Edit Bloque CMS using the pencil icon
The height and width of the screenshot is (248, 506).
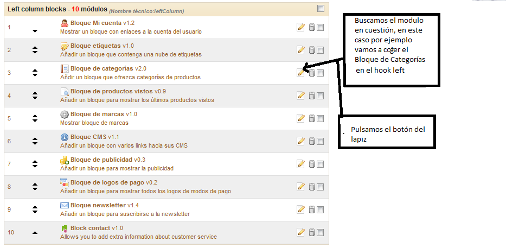click(300, 141)
